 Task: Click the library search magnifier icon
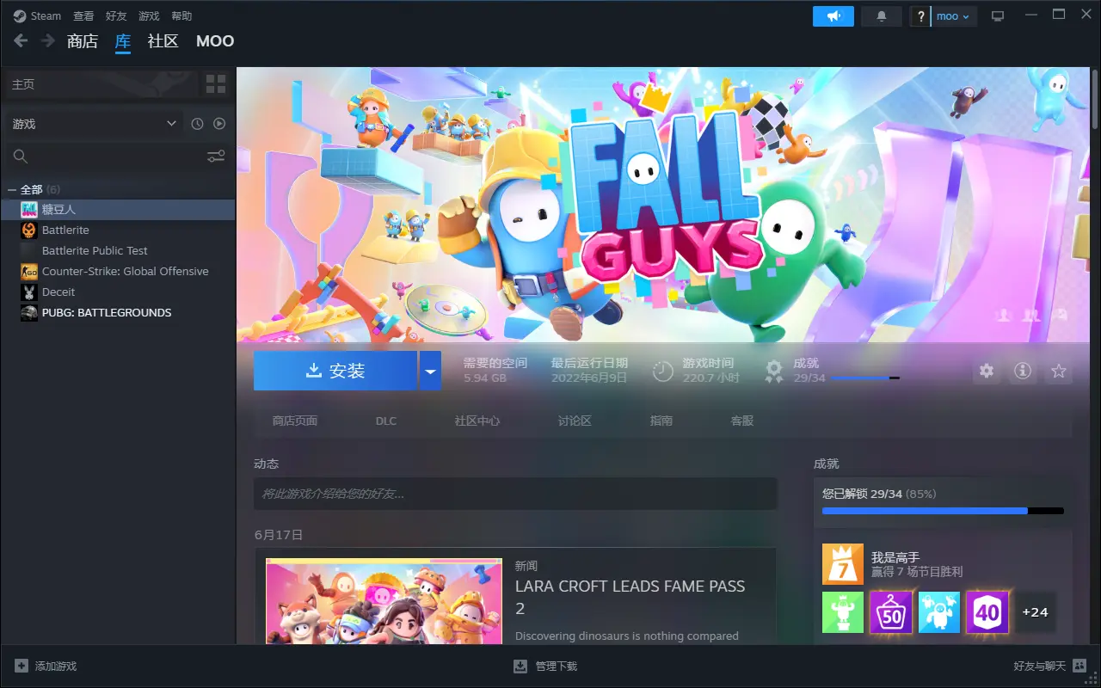(x=21, y=156)
